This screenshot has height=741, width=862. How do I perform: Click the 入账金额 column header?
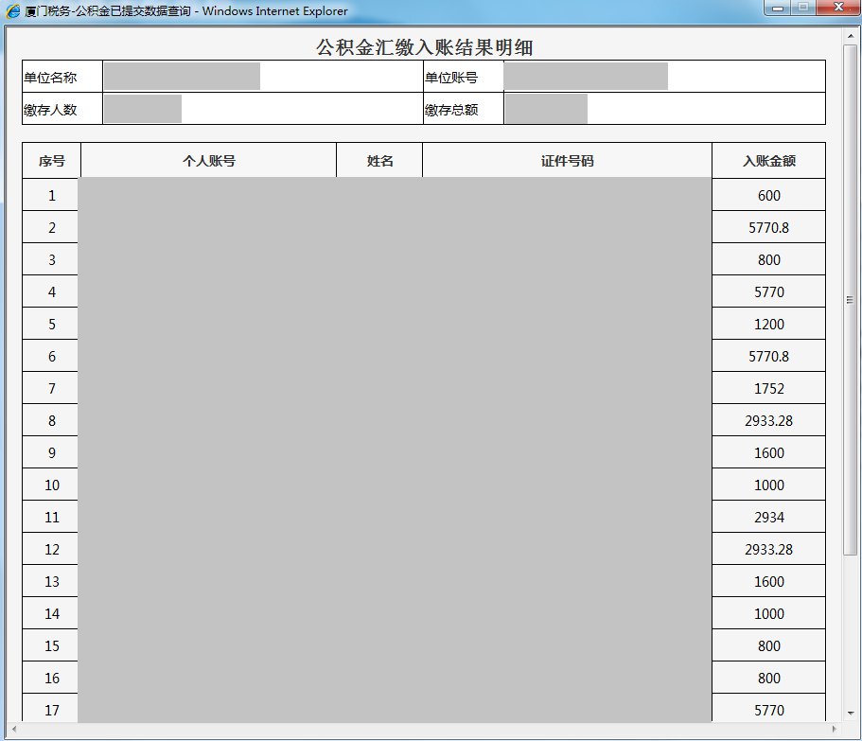coord(768,161)
